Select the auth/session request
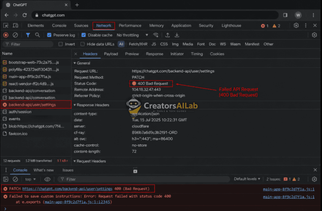The image size is (322, 211). tap(36, 112)
